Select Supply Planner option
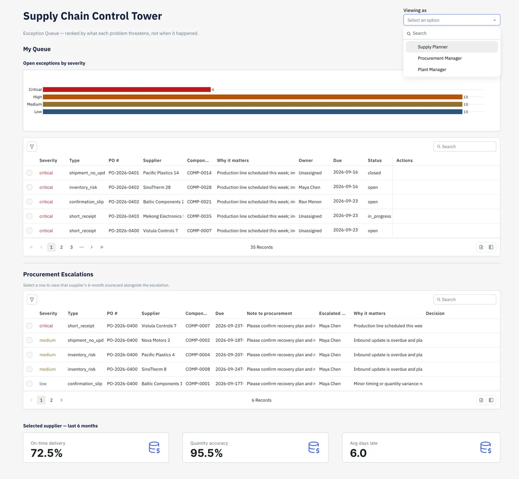This screenshot has height=479, width=519. coord(452,47)
